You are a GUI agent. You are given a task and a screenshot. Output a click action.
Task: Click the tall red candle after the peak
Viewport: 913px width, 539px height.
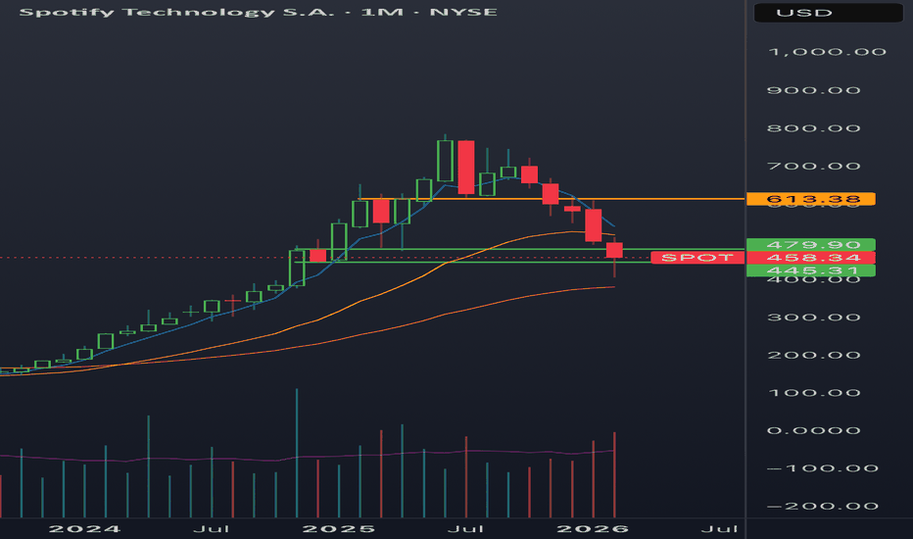point(466,168)
